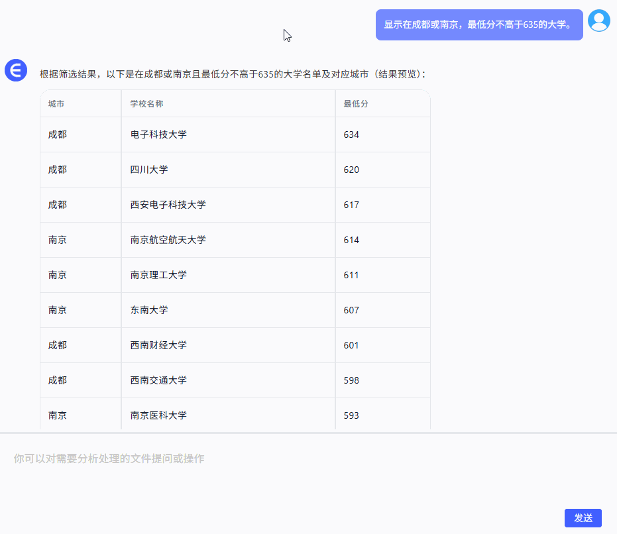Click 南京 in the 南京理工大学 row
The image size is (617, 534).
[58, 275]
